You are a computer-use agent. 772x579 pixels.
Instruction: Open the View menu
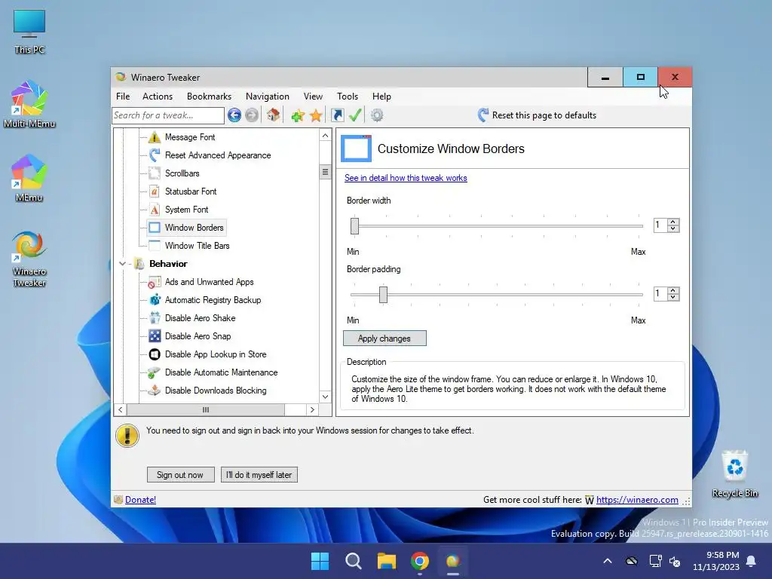pos(313,96)
